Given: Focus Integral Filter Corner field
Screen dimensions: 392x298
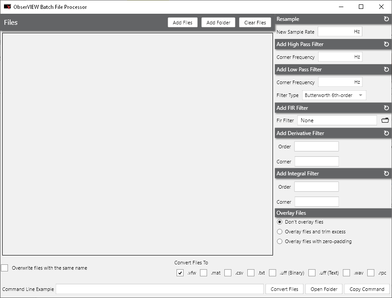Looking at the screenshot, I should coord(317,201).
